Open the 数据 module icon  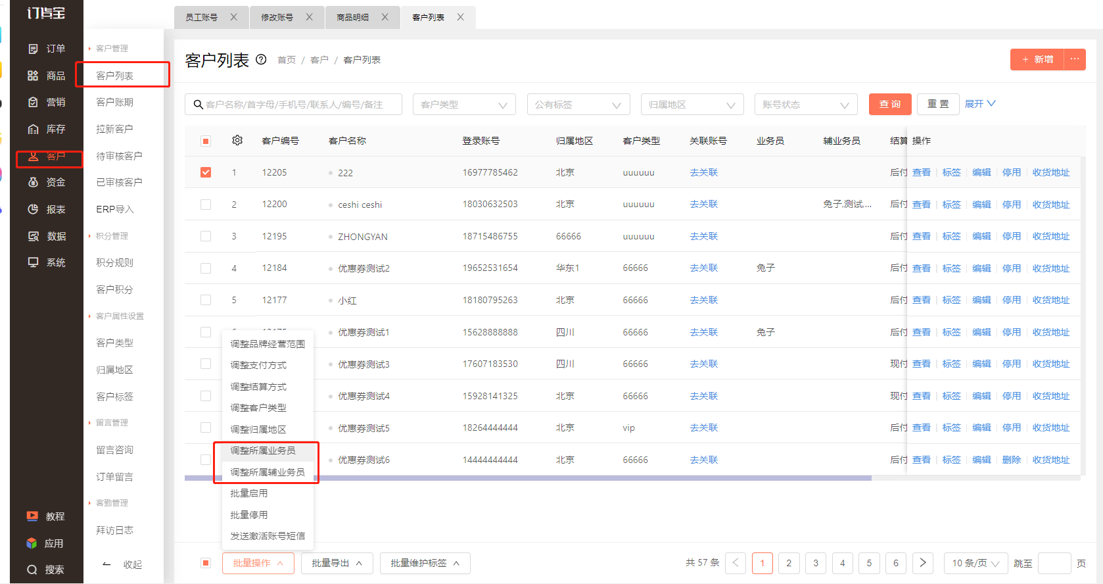pyautogui.click(x=33, y=236)
